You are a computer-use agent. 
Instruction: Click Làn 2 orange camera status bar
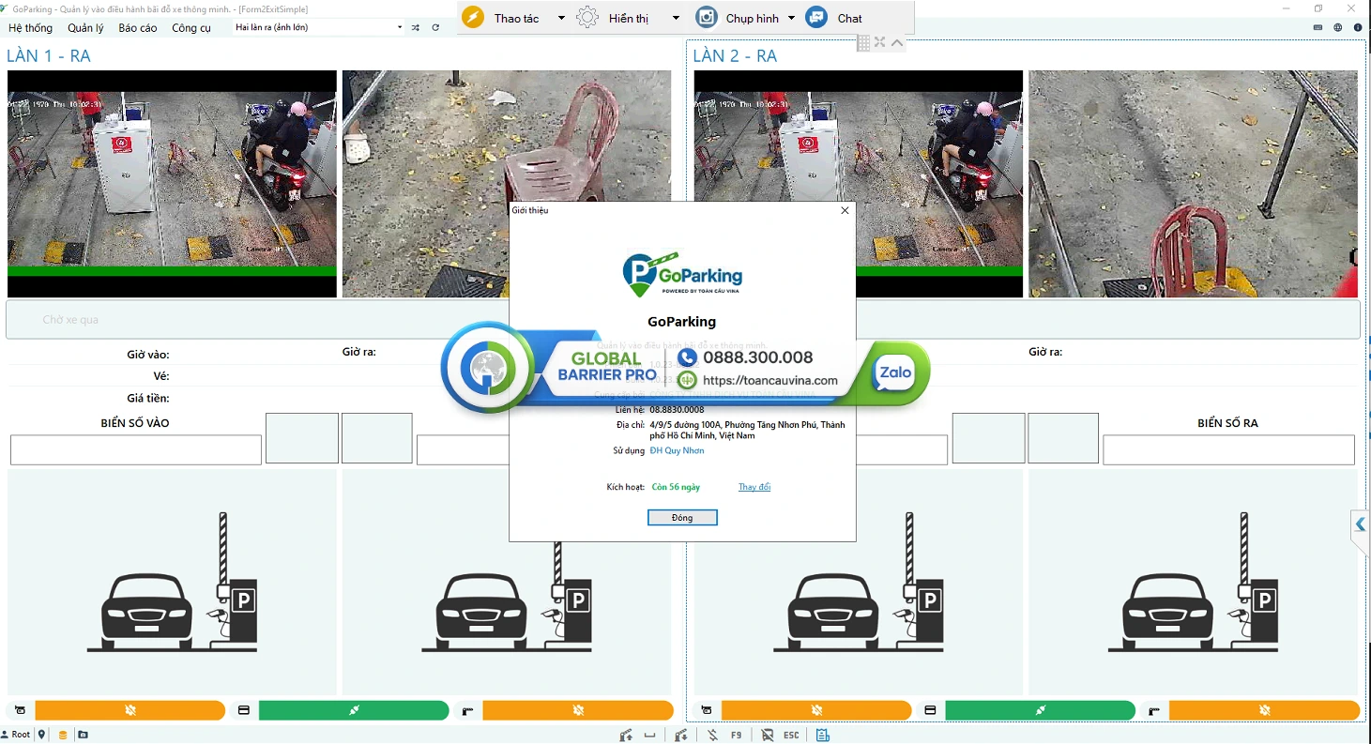pos(816,710)
